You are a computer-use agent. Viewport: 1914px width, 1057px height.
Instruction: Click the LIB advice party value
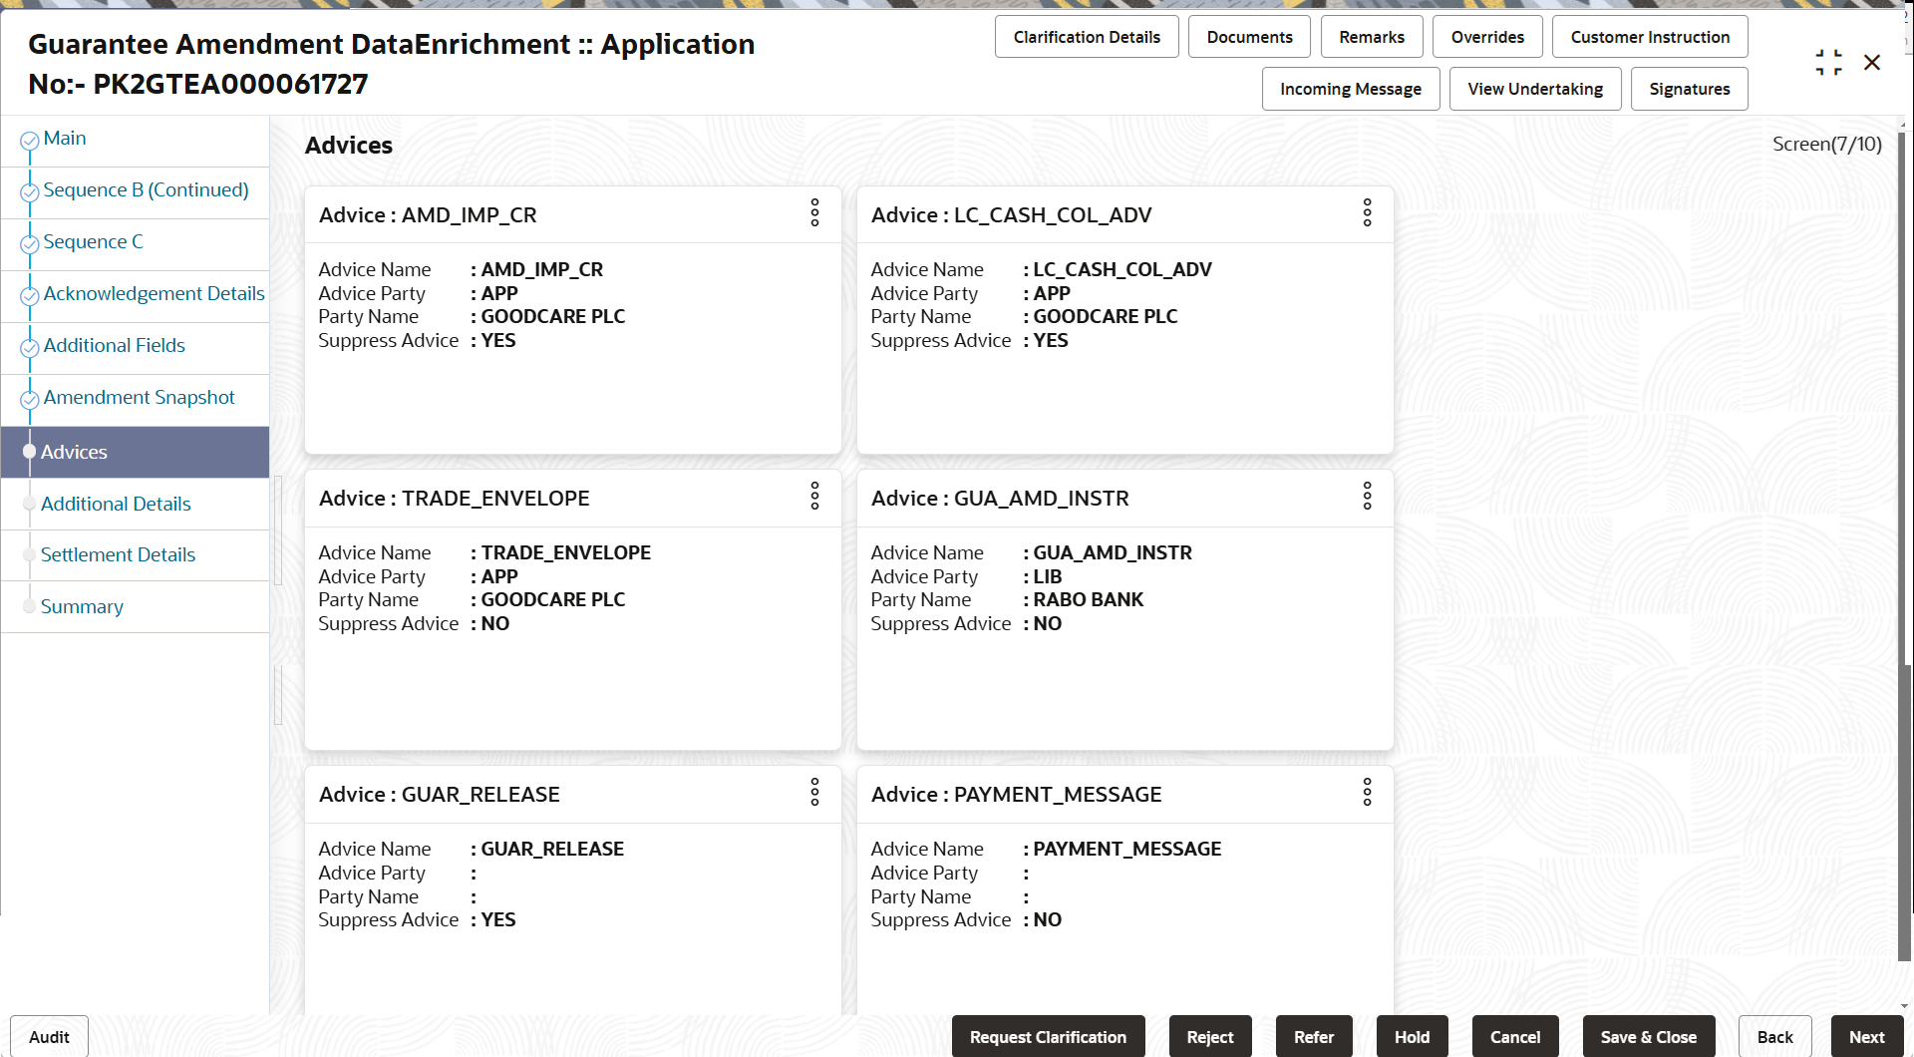pyautogui.click(x=1048, y=577)
